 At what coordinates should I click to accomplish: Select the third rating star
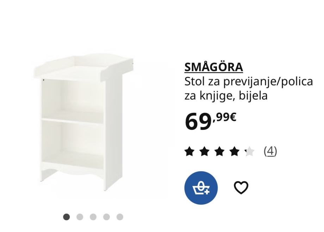(x=219, y=151)
